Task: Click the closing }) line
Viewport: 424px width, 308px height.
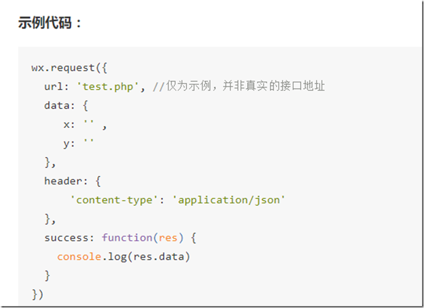Action: coord(38,294)
